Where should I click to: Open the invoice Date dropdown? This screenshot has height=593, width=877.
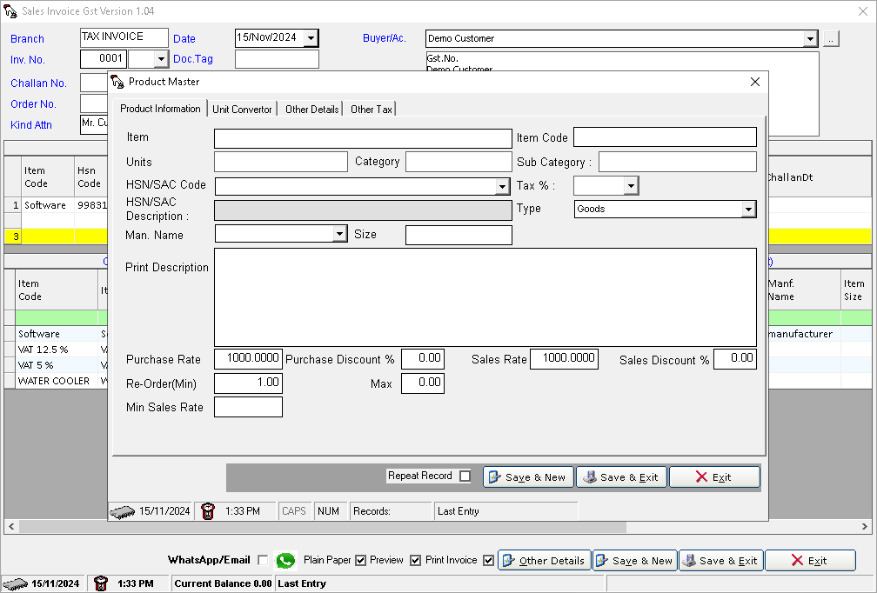tap(310, 37)
